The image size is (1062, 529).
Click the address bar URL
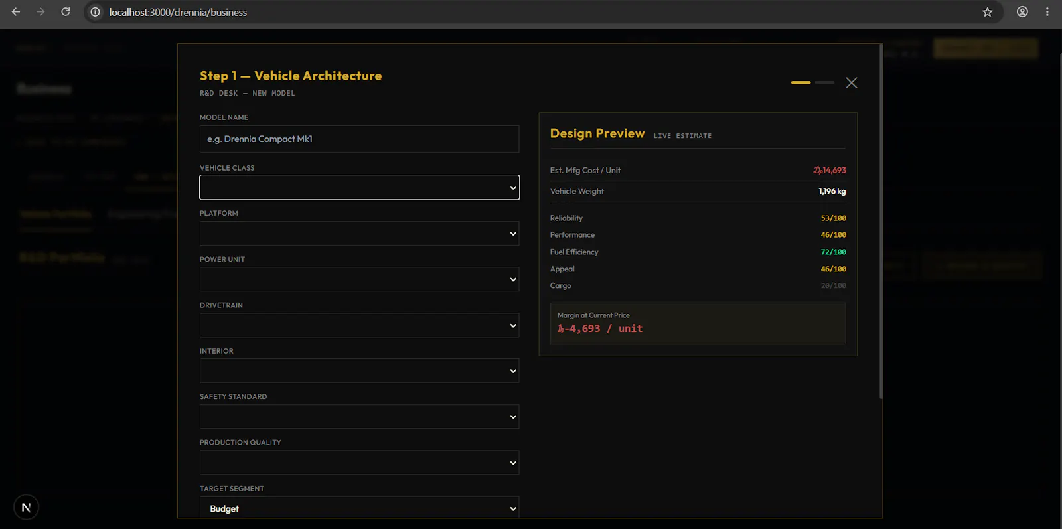point(178,12)
